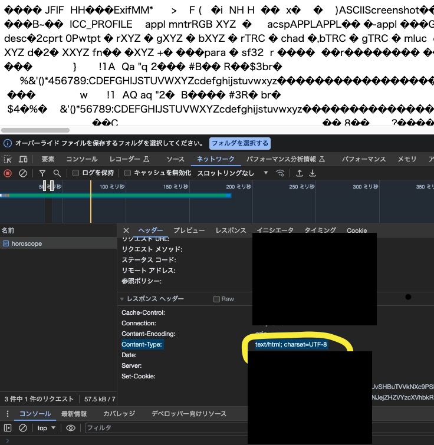Open the タイミング detail tab
The image size is (434, 445).
point(320,230)
